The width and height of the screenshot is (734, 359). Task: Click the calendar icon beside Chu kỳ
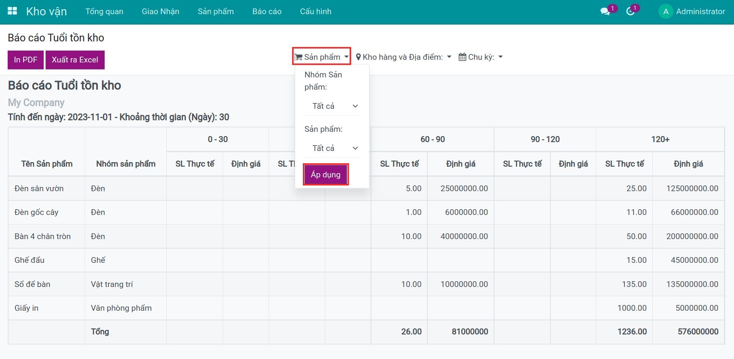pyautogui.click(x=462, y=57)
